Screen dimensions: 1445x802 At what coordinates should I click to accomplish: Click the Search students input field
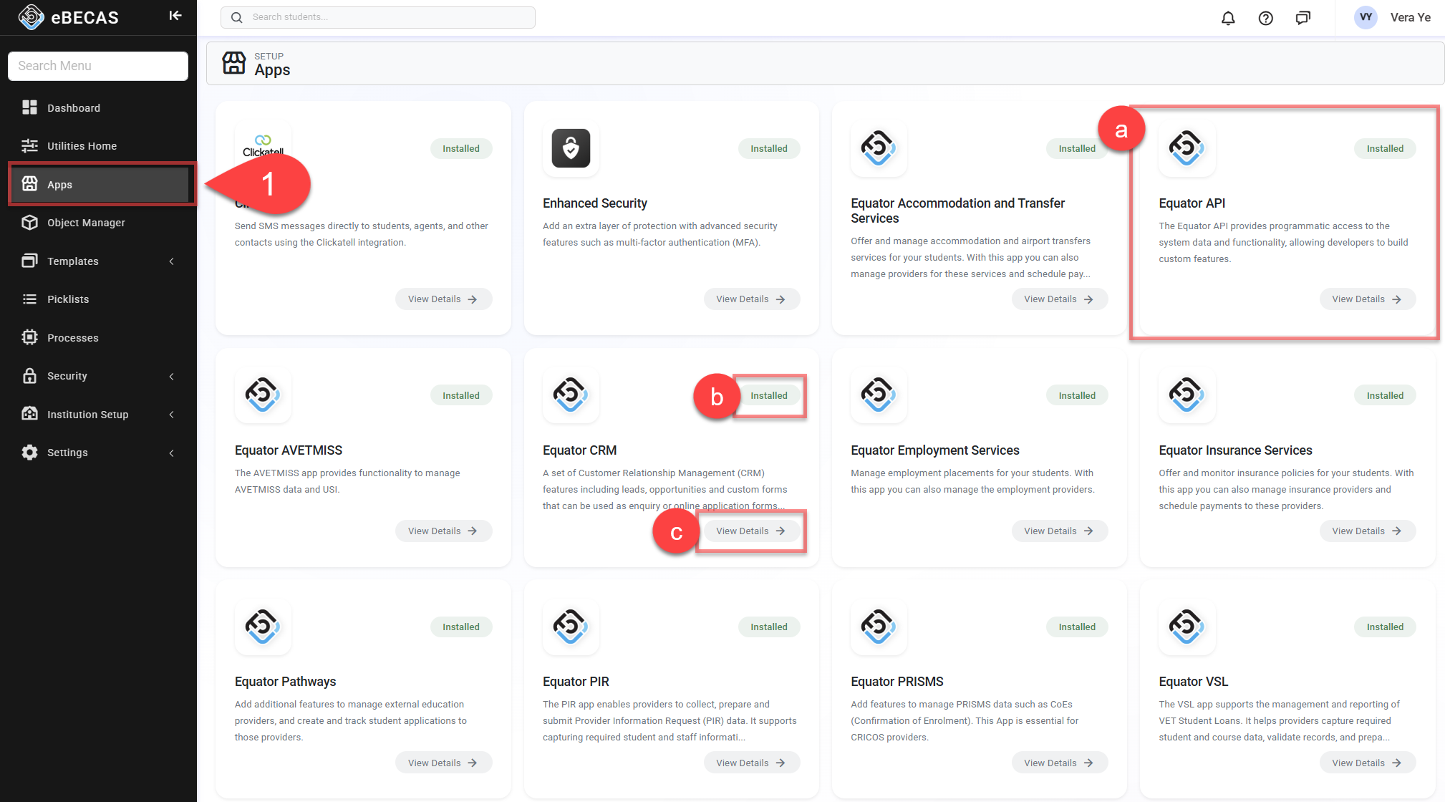(x=378, y=17)
